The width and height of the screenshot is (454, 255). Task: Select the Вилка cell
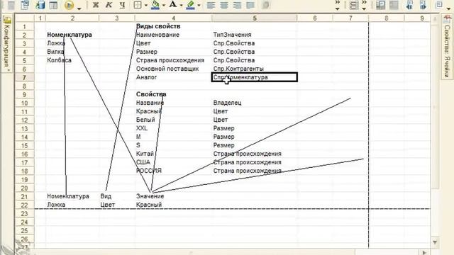click(x=55, y=52)
